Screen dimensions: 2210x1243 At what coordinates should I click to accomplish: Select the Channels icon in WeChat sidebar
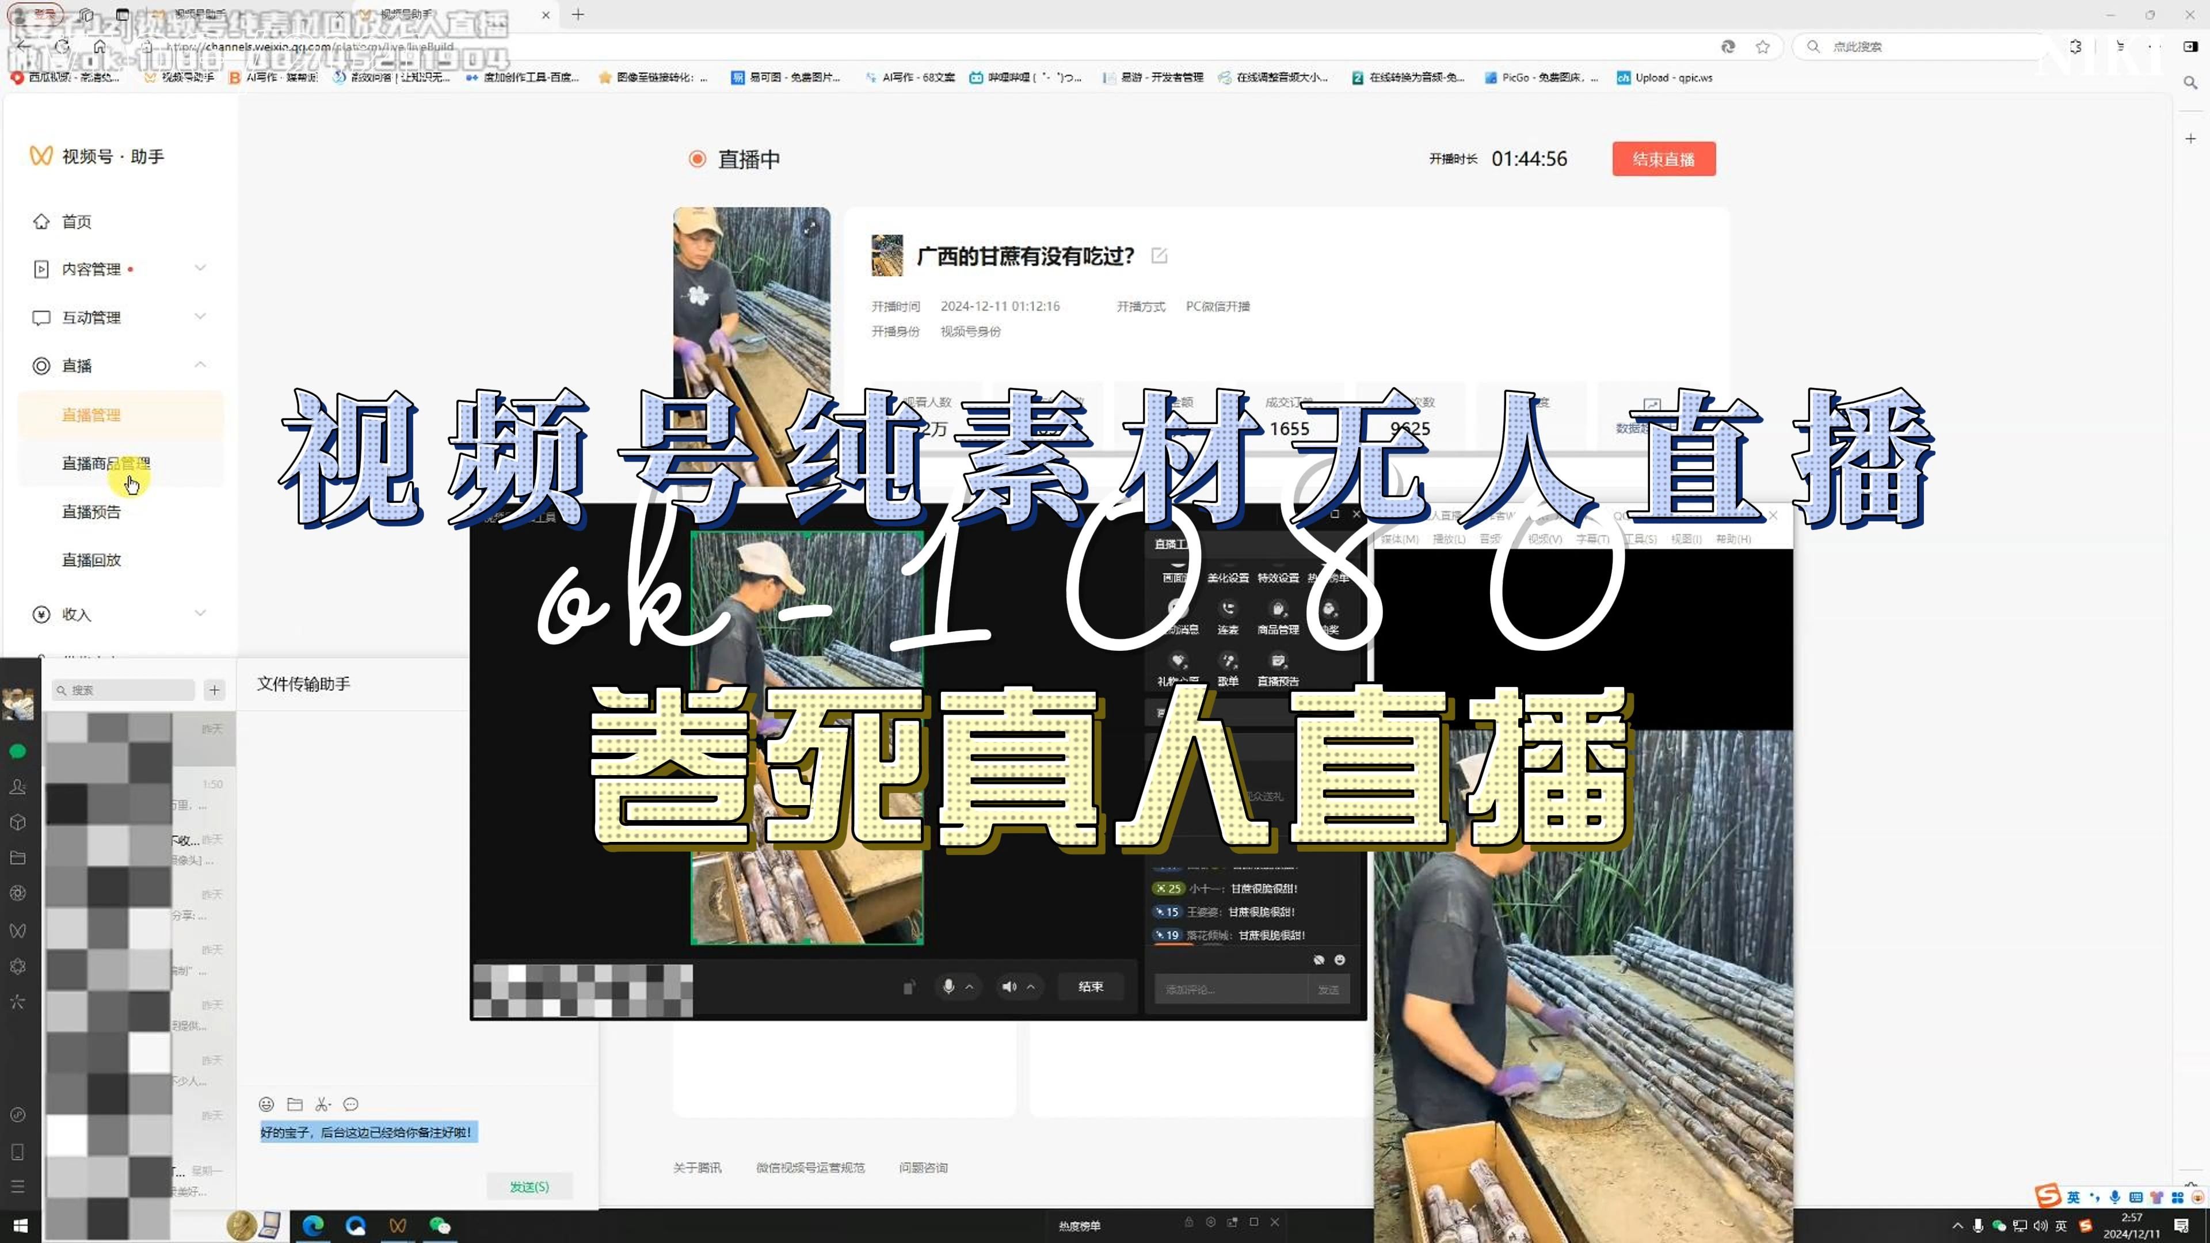[x=19, y=931]
